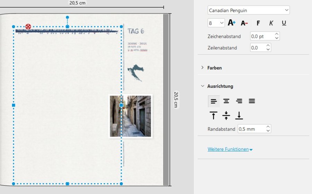The image size is (312, 194).
Task: Apply justified text alignment
Action: coord(252,101)
